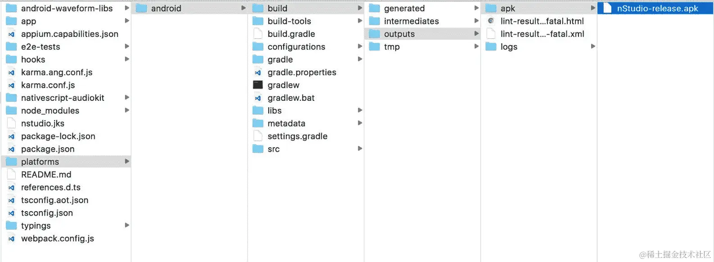
Task: Click the lint-result fatal.html browser icon
Action: 491,21
